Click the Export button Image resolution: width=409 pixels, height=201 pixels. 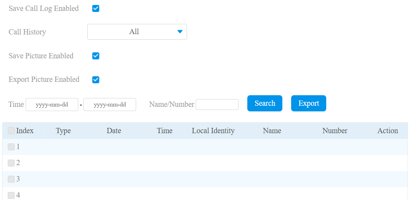coord(309,103)
